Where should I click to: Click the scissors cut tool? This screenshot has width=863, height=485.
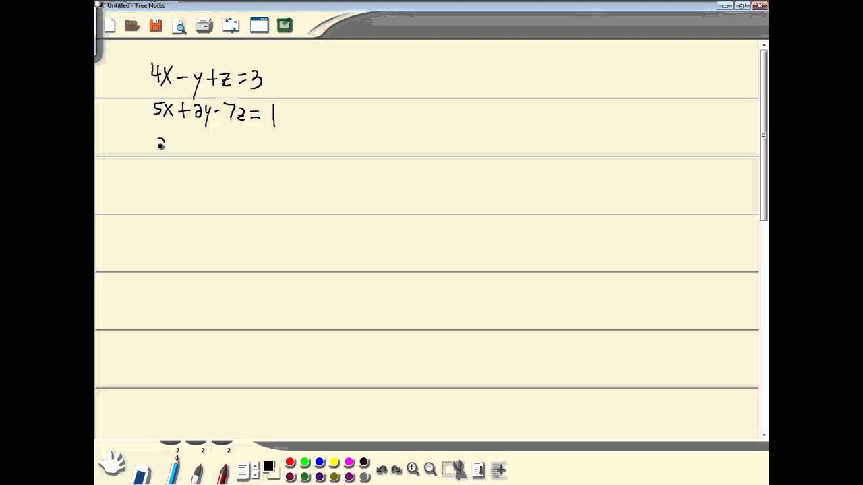[x=460, y=470]
